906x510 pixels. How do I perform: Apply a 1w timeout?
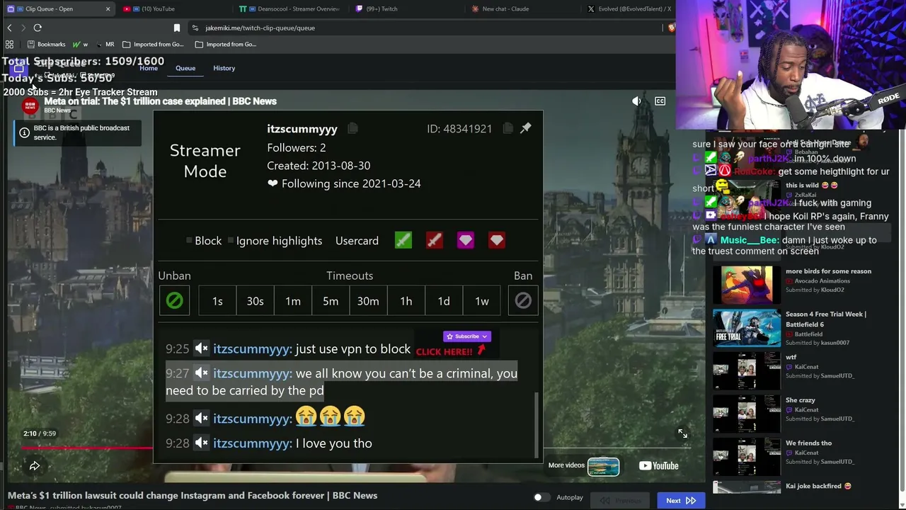pos(482,301)
